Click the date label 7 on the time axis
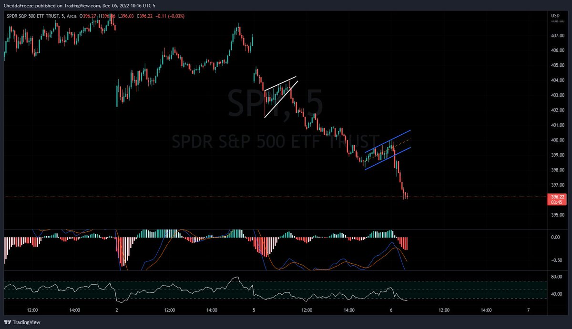 point(529,309)
